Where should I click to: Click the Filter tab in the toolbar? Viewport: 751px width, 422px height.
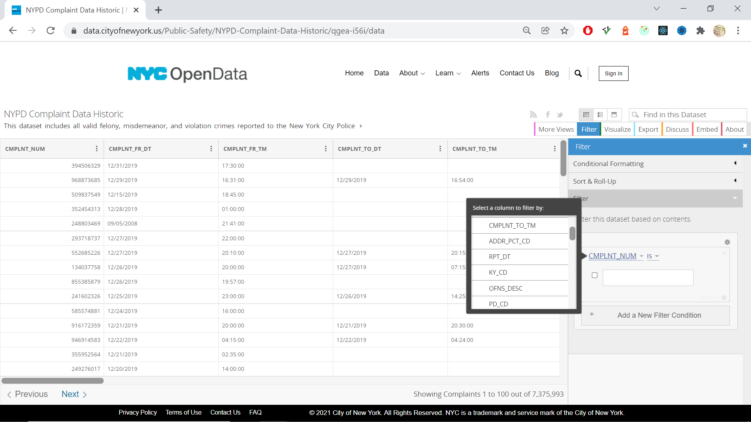(x=589, y=129)
